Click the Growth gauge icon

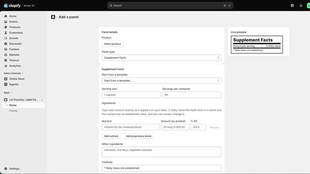click(6, 38)
